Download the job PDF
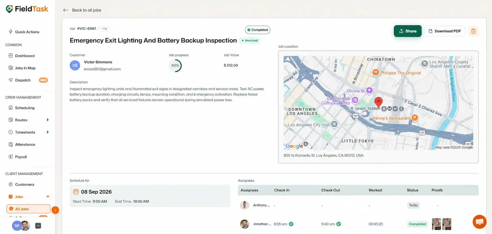The width and height of the screenshot is (492, 234). [x=445, y=31]
